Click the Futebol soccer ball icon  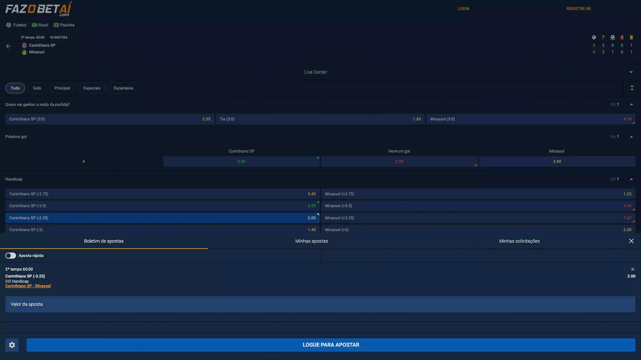(x=9, y=25)
